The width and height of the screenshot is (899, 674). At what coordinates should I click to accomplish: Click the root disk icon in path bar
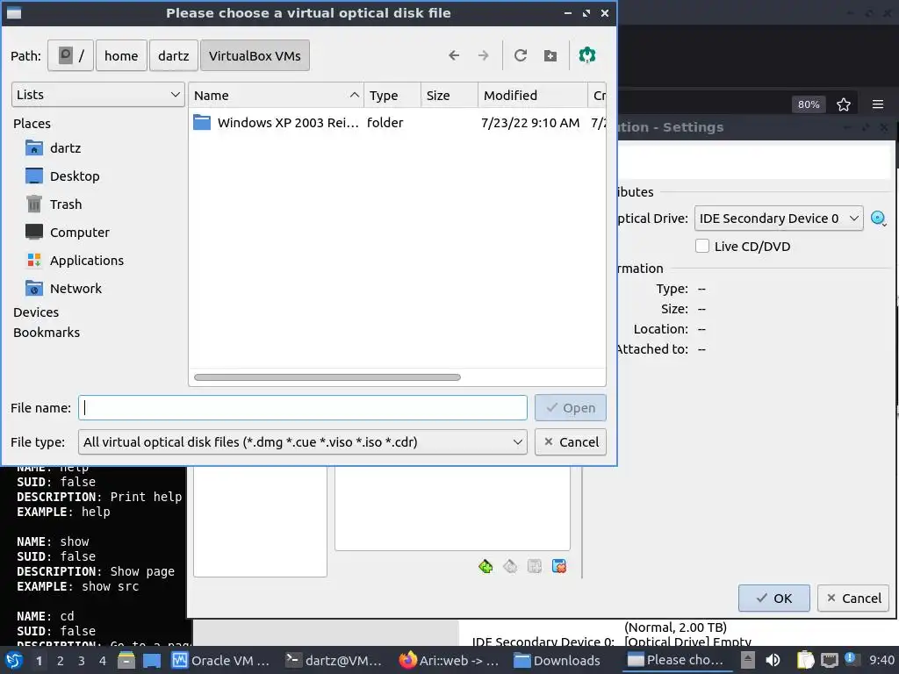[70, 55]
